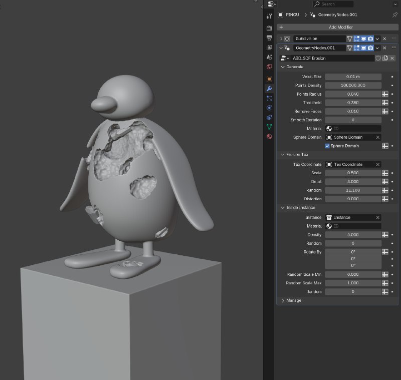Clear the Tex Coordinate object field

coord(378,164)
